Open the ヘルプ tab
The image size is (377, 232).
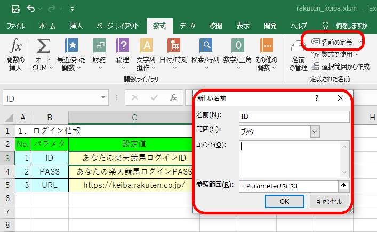tap(299, 26)
